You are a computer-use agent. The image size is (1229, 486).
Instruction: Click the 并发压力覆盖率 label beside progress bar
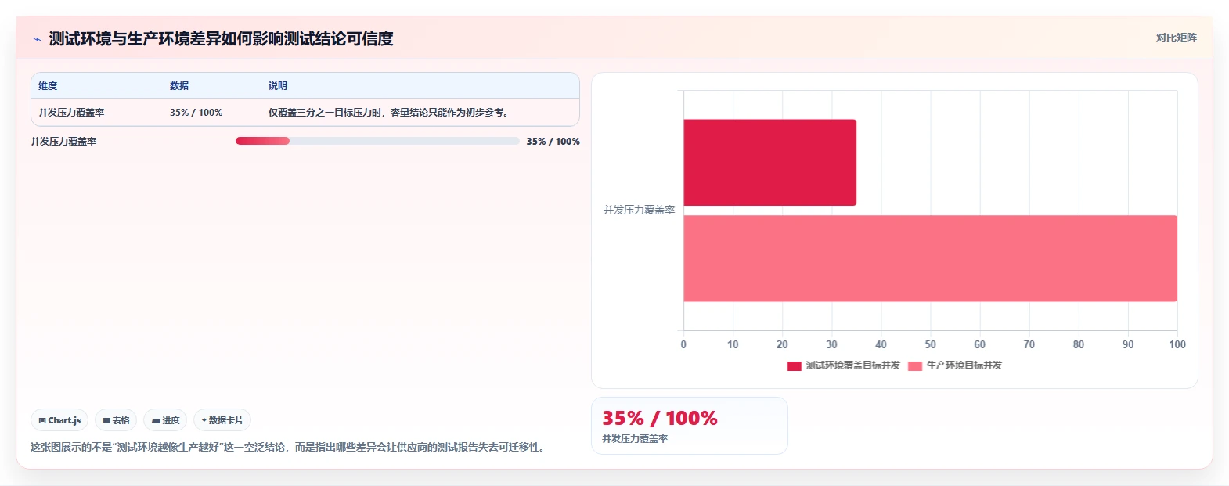(63, 142)
